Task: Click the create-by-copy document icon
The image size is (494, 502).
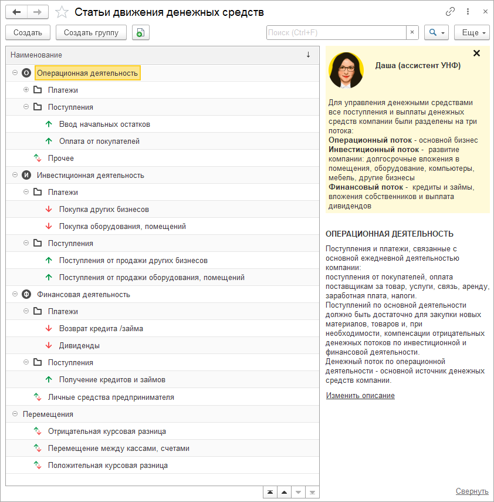Action: tap(141, 33)
